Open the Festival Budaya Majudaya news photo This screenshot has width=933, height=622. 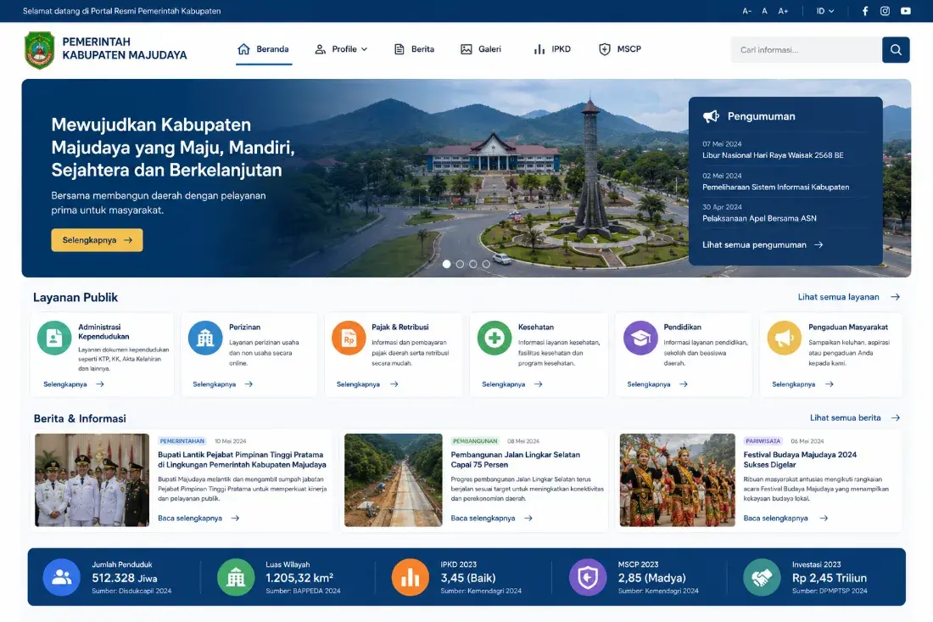pyautogui.click(x=677, y=479)
